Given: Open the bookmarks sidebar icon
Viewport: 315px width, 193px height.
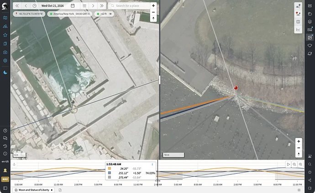Looking at the screenshot, I should click(5, 44).
